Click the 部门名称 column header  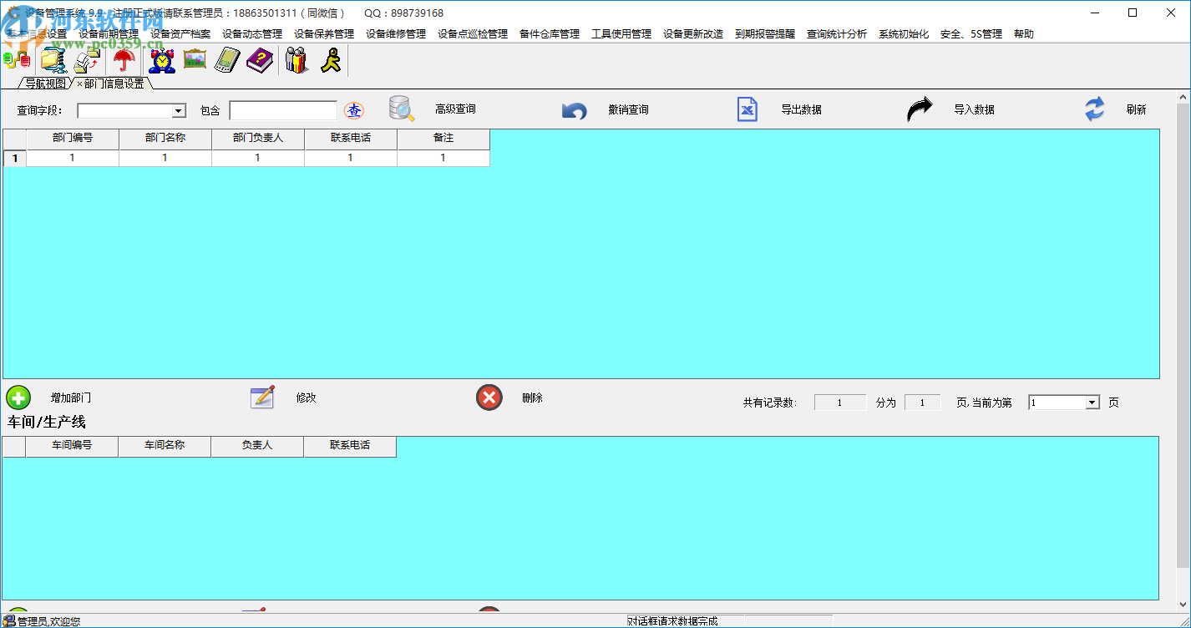pos(165,138)
